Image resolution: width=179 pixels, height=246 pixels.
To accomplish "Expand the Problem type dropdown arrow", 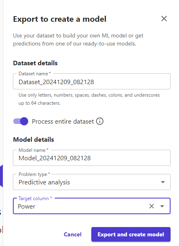I will [163, 182].
